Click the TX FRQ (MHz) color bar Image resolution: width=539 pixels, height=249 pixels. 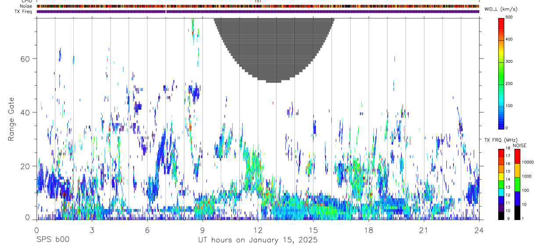click(501, 184)
